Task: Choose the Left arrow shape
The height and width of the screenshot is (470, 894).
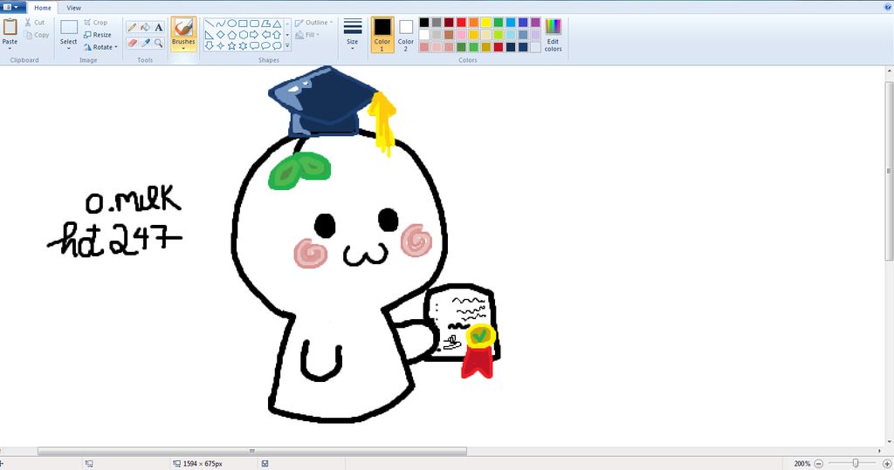Action: tap(265, 35)
